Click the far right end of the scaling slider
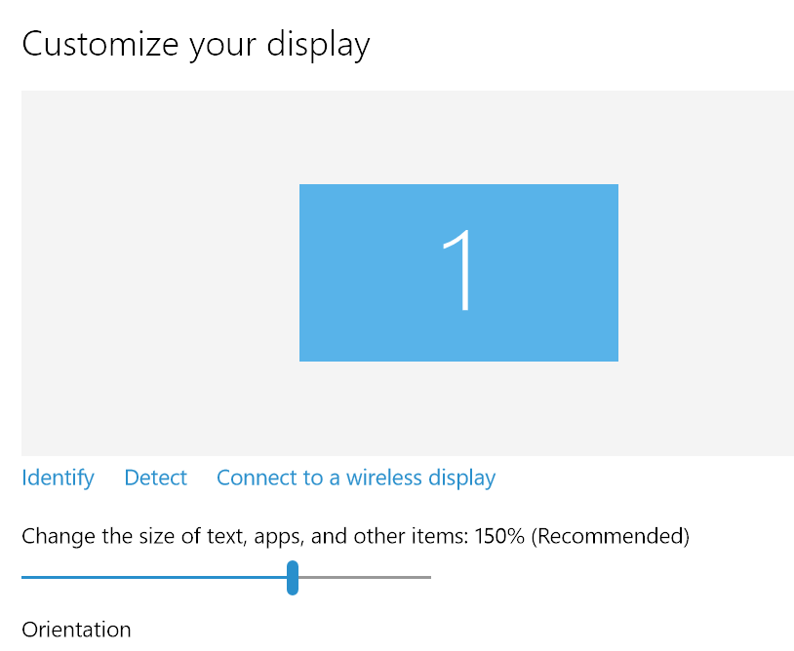Image resolution: width=794 pixels, height=651 pixels. [428, 577]
